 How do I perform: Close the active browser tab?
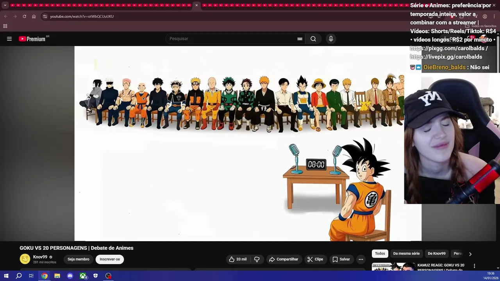click(196, 5)
